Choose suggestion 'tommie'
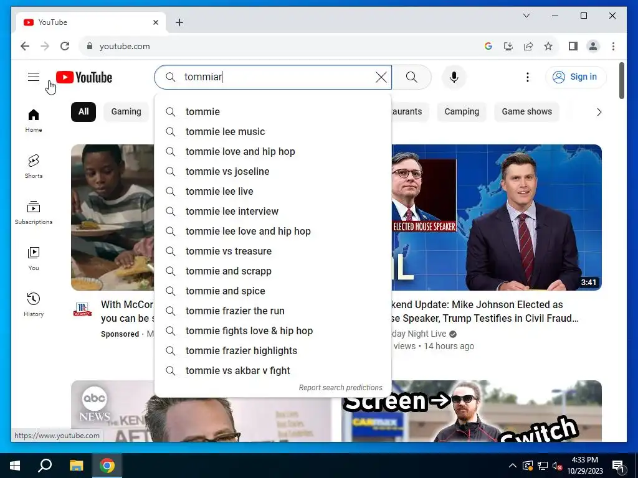The width and height of the screenshot is (638, 478). coord(273,112)
